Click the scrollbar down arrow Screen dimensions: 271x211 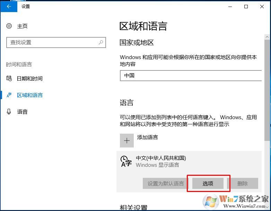point(267,207)
